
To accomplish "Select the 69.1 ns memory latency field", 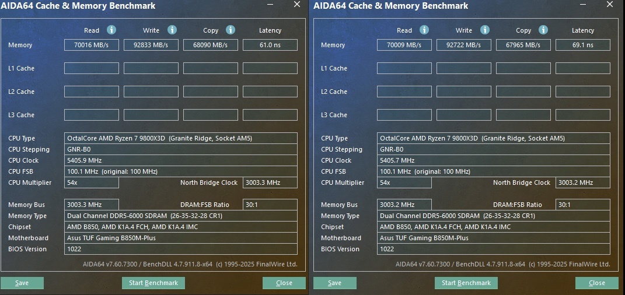I will [x=582, y=45].
